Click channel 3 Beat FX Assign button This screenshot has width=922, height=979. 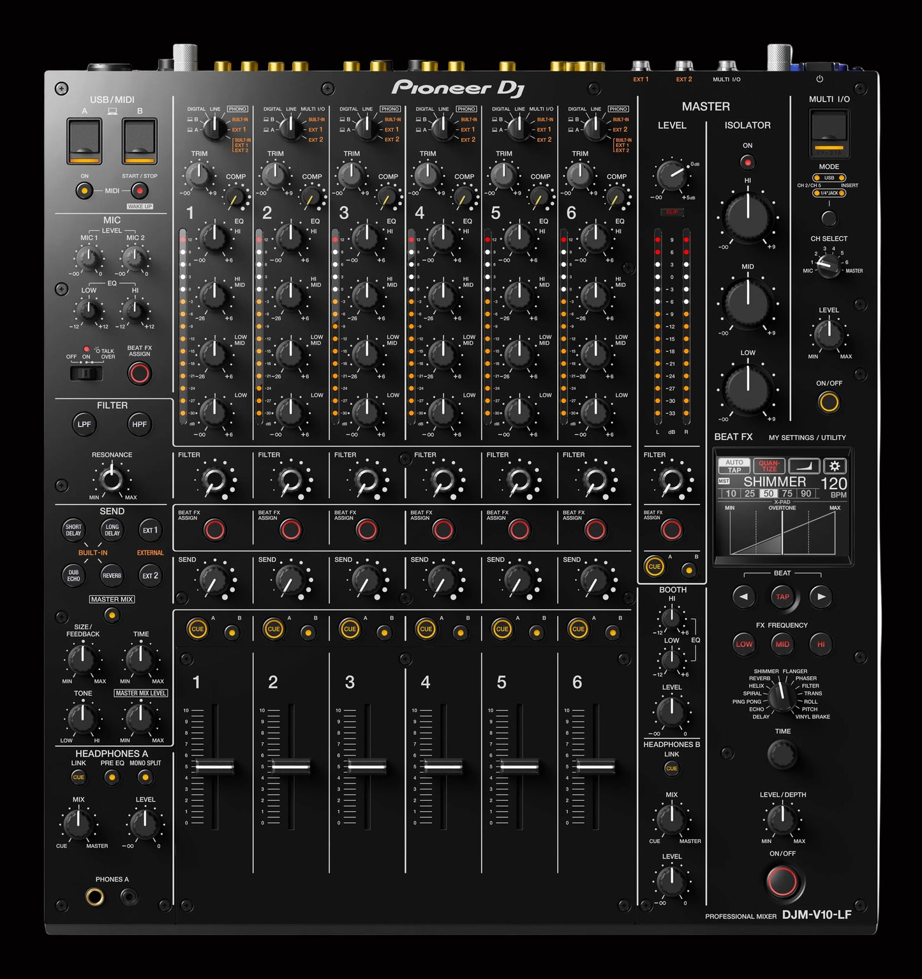[367, 529]
